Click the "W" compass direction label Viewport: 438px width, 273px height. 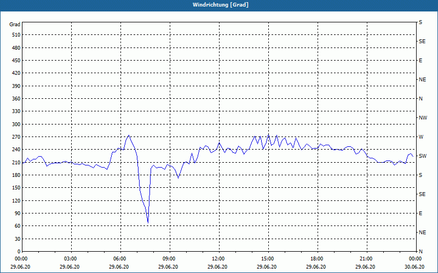point(421,137)
